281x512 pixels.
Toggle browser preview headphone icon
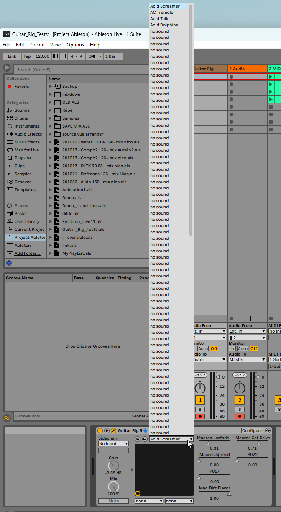pyautogui.click(x=9, y=263)
